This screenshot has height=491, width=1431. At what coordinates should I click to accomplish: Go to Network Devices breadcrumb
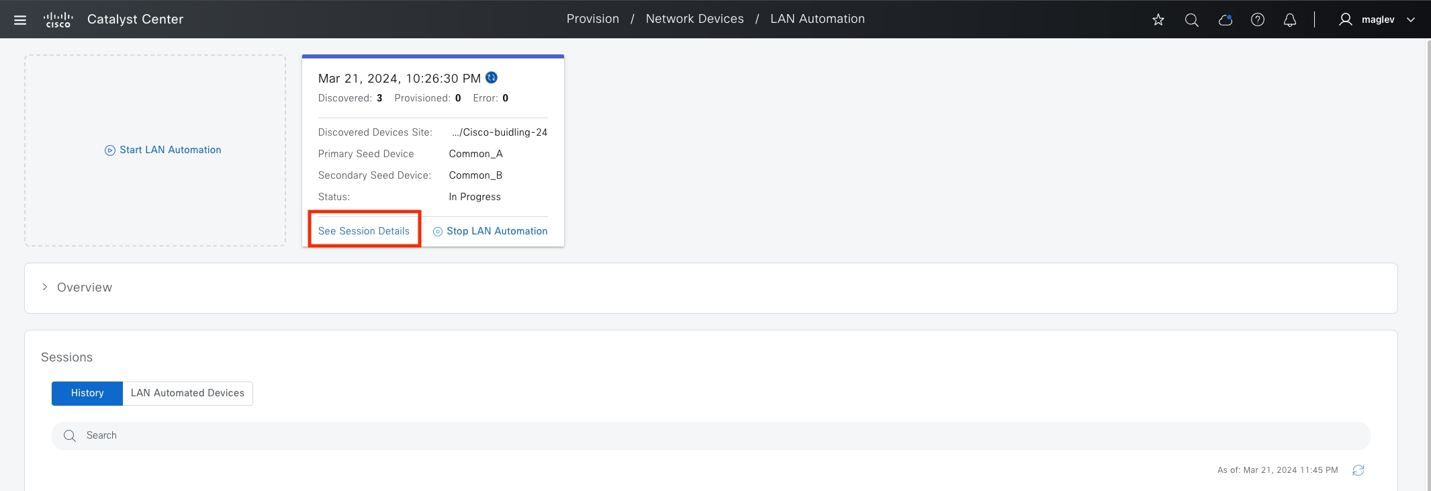coord(695,19)
